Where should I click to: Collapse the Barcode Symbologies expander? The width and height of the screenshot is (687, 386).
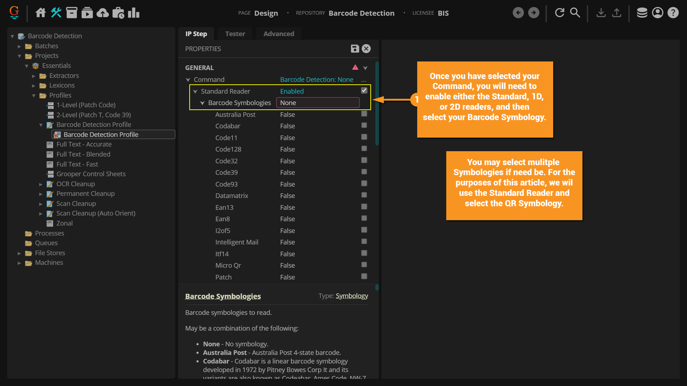202,103
